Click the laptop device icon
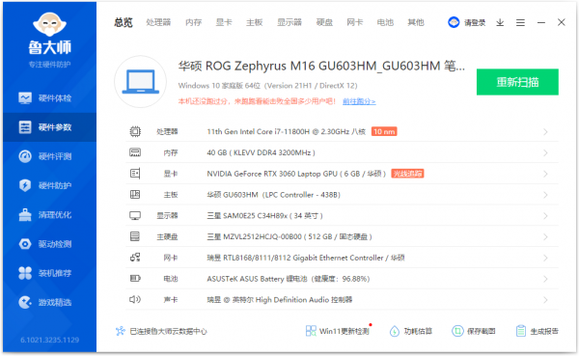The image size is (579, 356). pyautogui.click(x=140, y=82)
